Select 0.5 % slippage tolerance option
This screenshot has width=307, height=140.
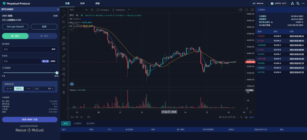click(x=19, y=89)
